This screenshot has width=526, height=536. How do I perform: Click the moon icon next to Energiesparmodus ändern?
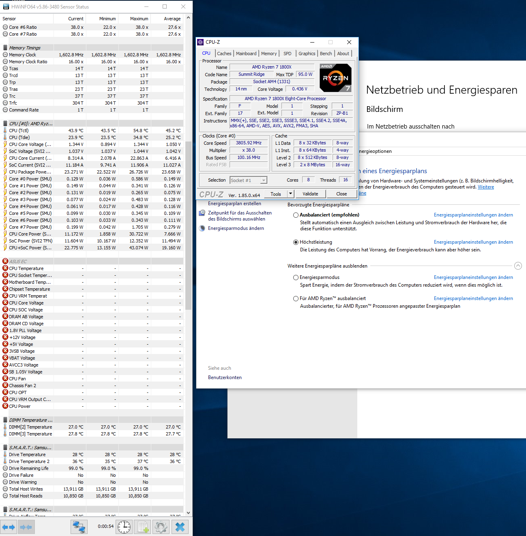coord(202,228)
